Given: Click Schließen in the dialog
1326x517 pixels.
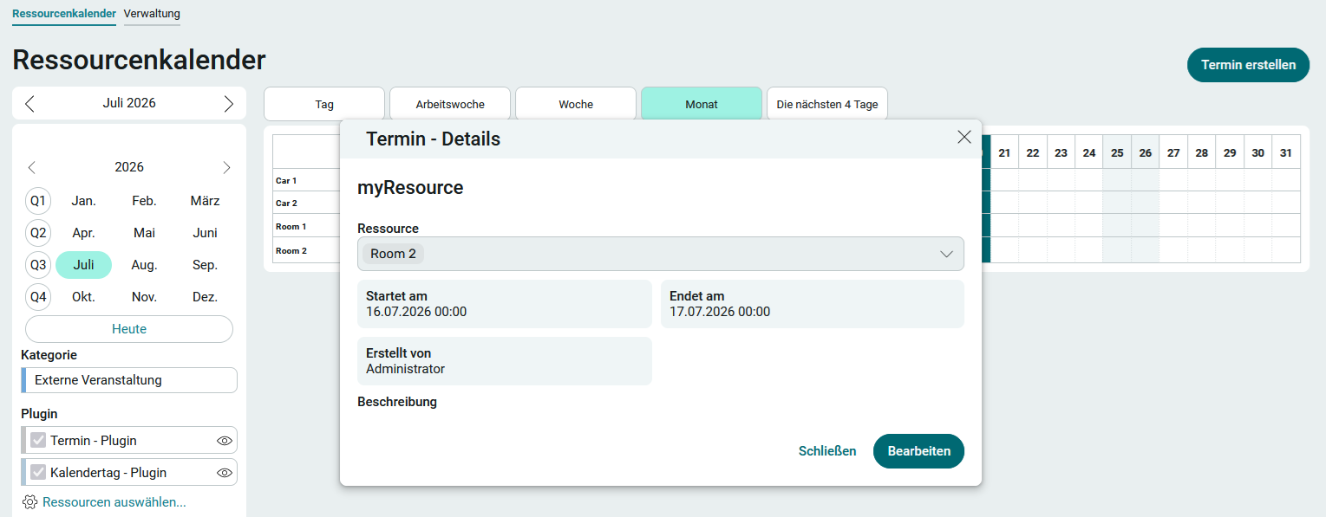Looking at the screenshot, I should point(827,451).
